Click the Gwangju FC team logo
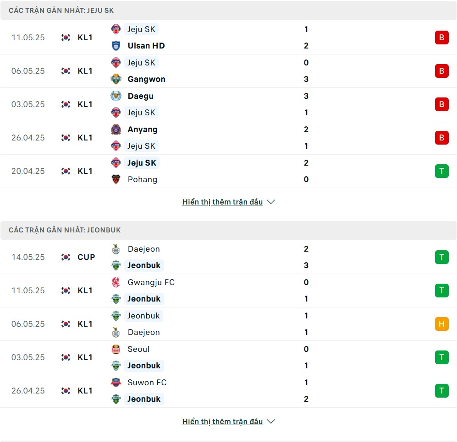457x442 pixels. click(x=116, y=282)
